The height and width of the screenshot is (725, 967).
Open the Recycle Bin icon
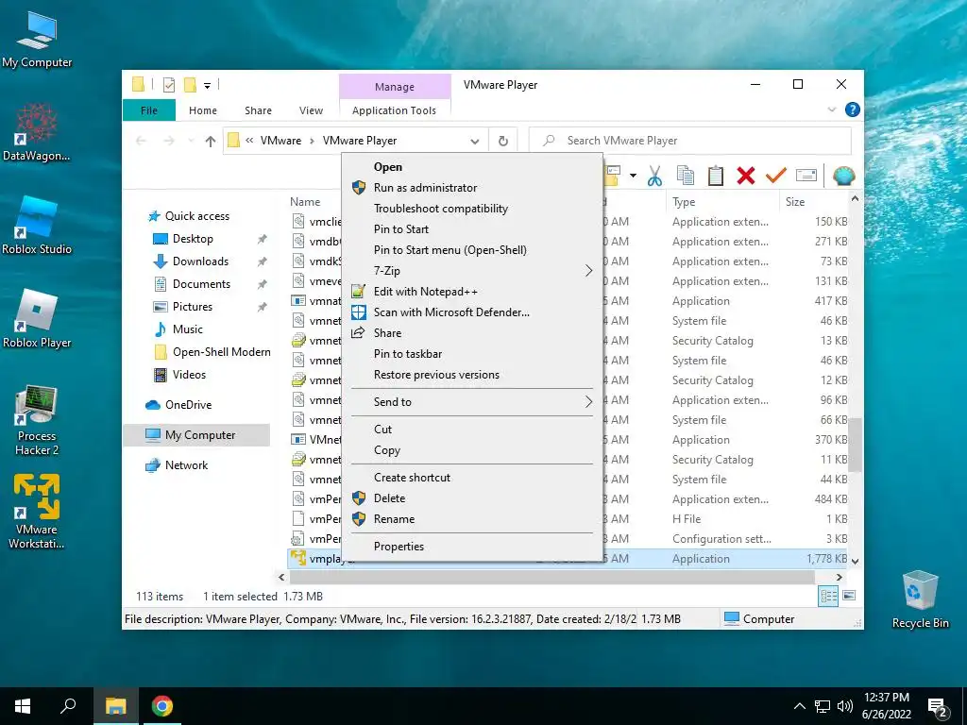[920, 599]
